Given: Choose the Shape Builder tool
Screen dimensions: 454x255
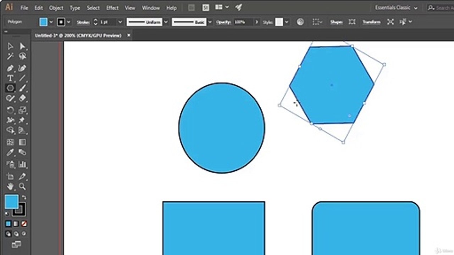Looking at the screenshot, I should coord(10,130).
